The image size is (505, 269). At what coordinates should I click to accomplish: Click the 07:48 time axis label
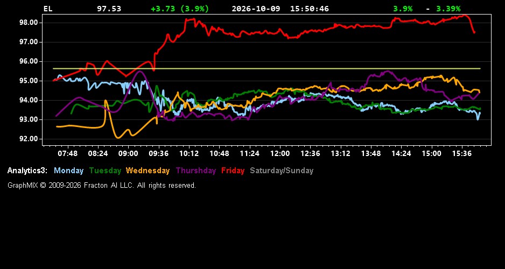point(68,154)
